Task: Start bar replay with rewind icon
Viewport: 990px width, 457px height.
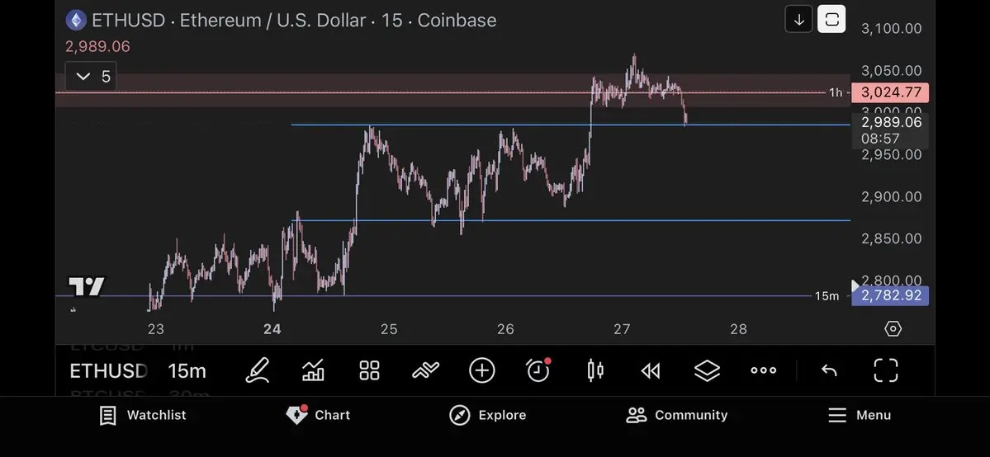Action: pos(651,370)
